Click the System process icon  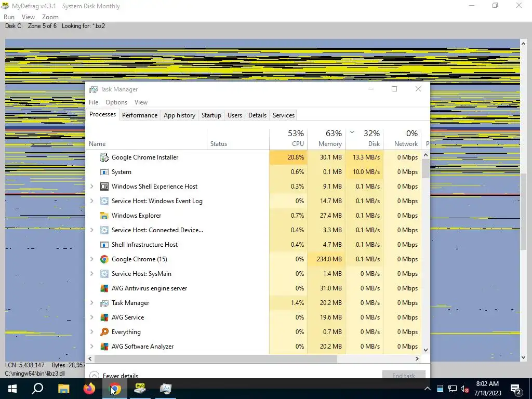point(104,172)
